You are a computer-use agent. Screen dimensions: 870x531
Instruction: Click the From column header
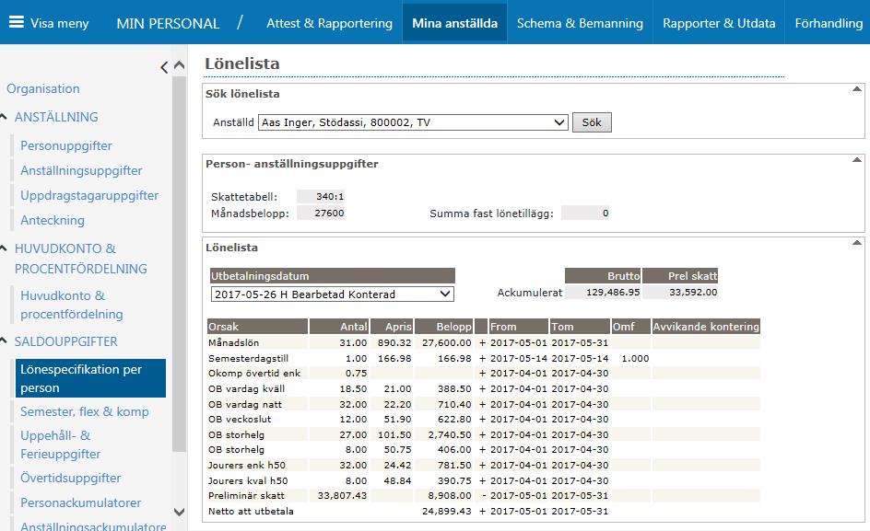(518, 327)
